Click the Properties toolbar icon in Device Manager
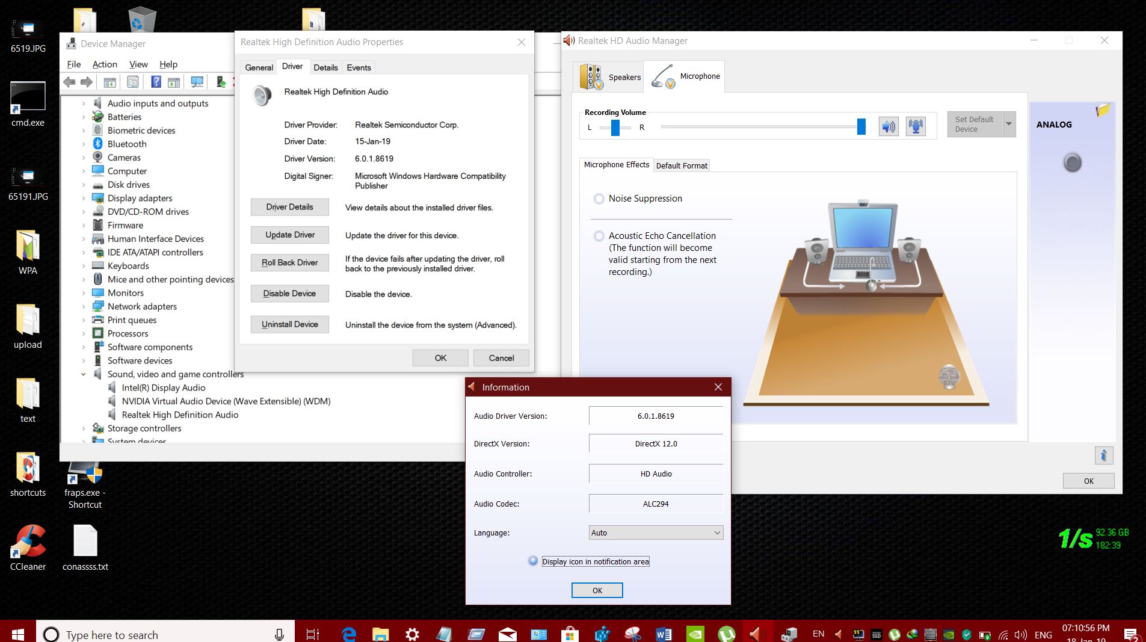This screenshot has width=1146, height=642. [x=133, y=82]
